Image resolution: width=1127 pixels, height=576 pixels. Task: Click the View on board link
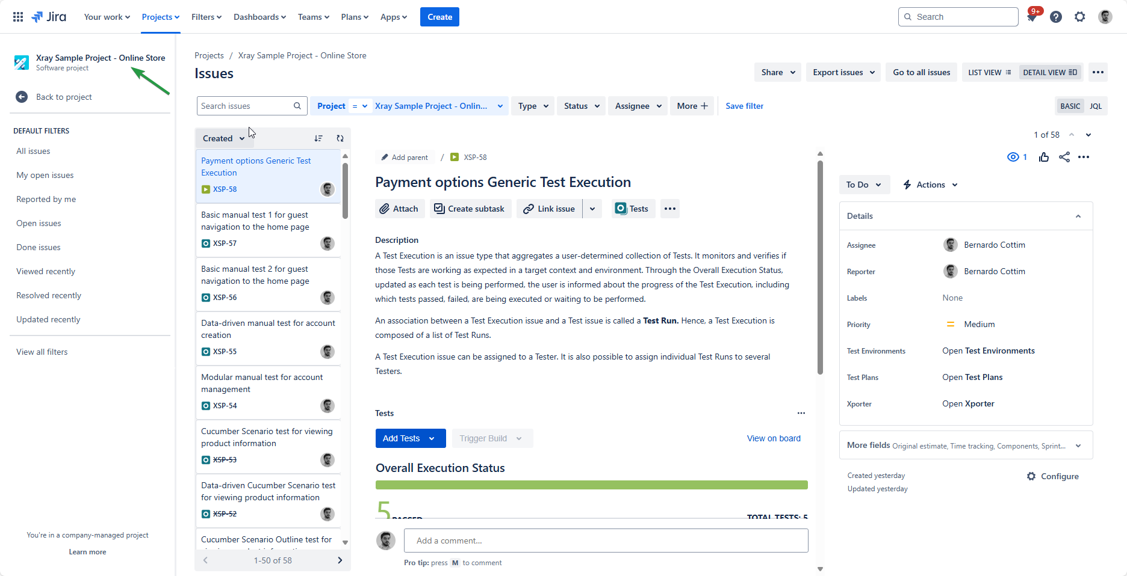pos(774,438)
